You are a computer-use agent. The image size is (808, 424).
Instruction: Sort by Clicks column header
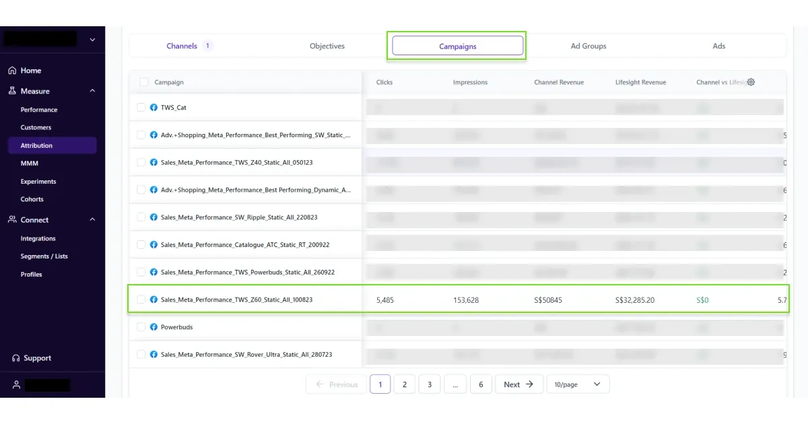(x=384, y=82)
